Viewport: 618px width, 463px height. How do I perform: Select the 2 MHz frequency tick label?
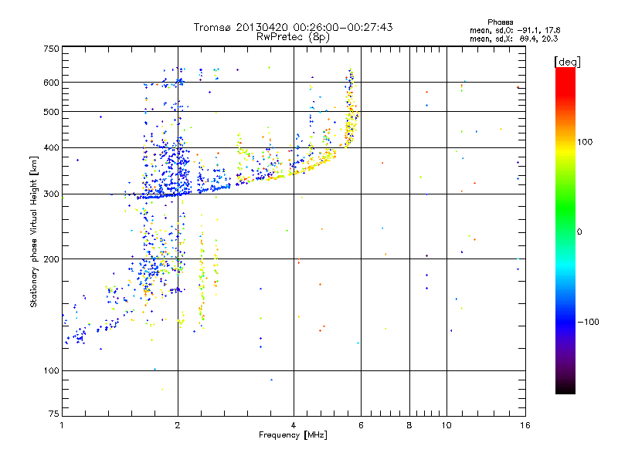point(178,425)
